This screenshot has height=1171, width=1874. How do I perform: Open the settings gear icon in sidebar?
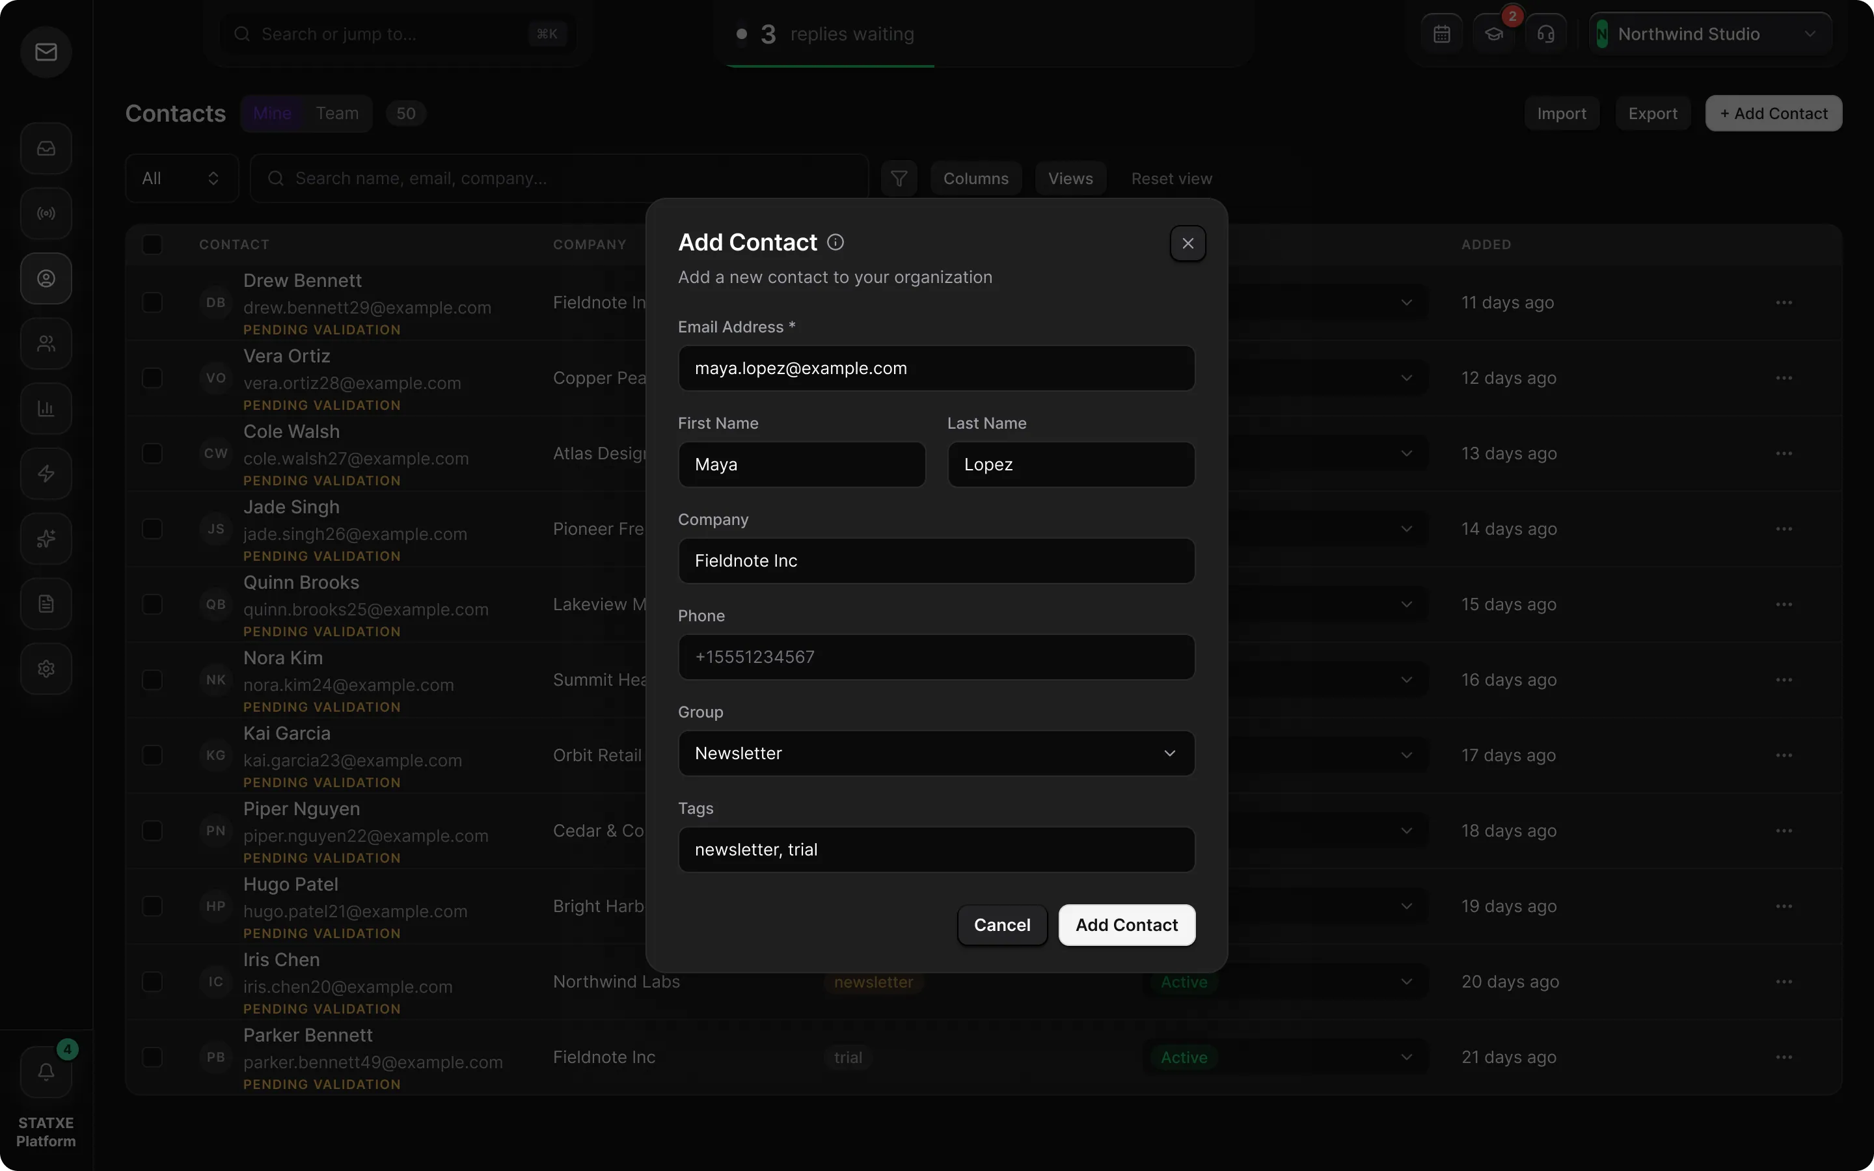coord(46,668)
